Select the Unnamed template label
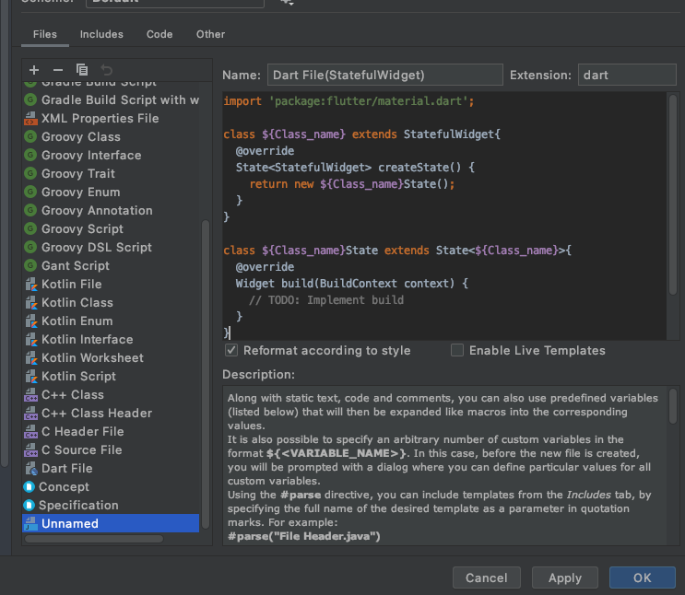The height and width of the screenshot is (595, 685). pyautogui.click(x=70, y=523)
